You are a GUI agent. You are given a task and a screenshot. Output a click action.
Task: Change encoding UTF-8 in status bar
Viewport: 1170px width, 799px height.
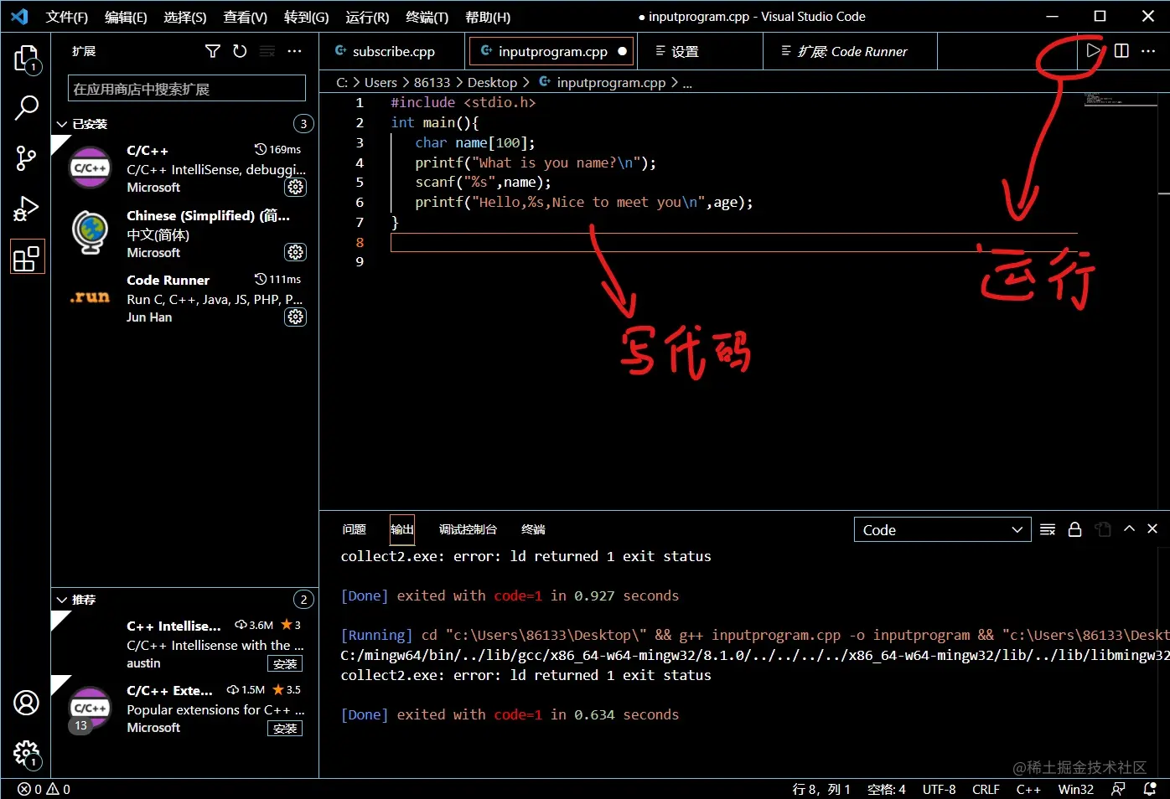click(939, 789)
